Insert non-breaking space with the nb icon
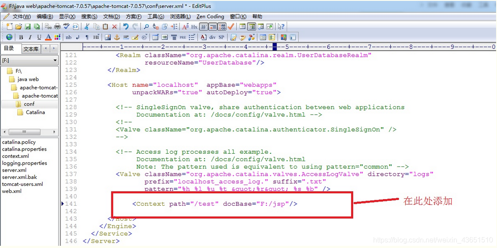This screenshot has height=248, width=497. (x=68, y=37)
